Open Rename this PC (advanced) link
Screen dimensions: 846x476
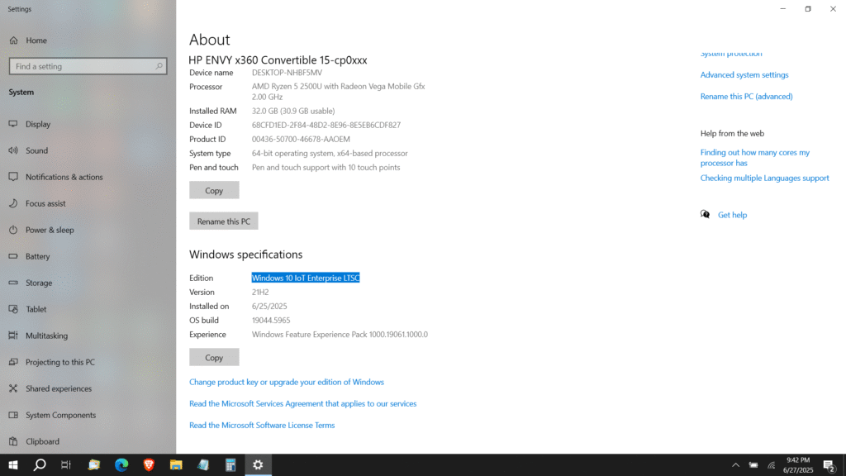[746, 97]
